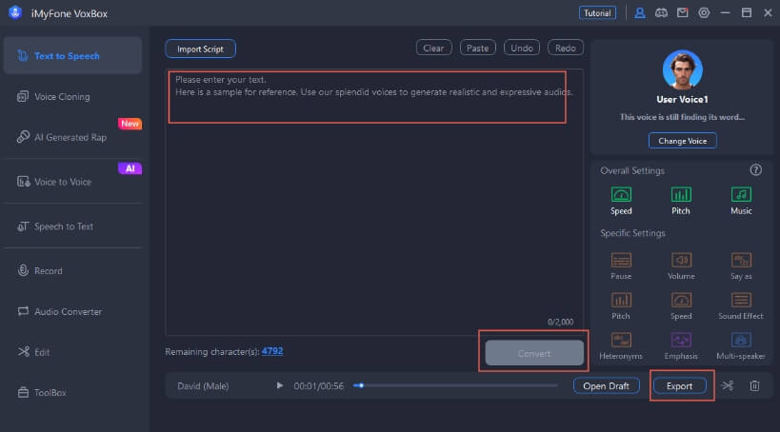Screen dimensions: 780x432
Task: Click the Heteronyms icon
Action: pos(621,344)
